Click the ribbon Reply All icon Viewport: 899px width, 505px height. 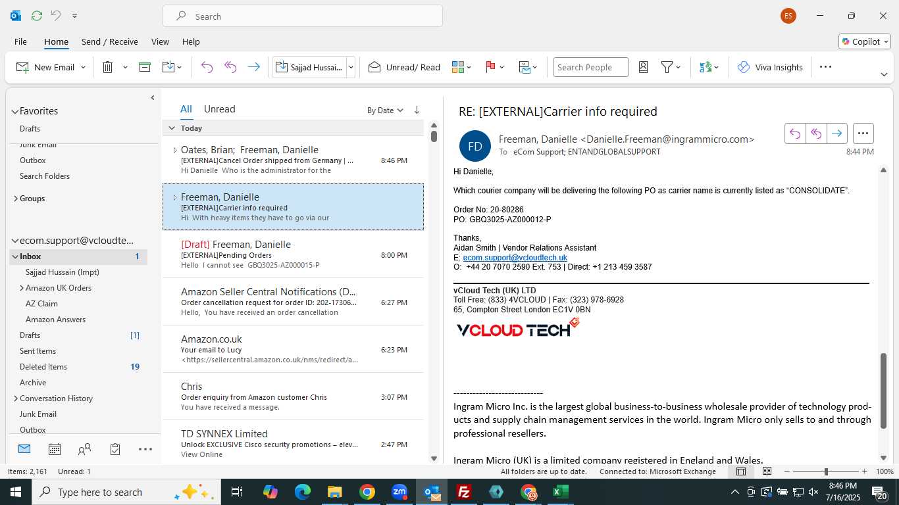230,67
